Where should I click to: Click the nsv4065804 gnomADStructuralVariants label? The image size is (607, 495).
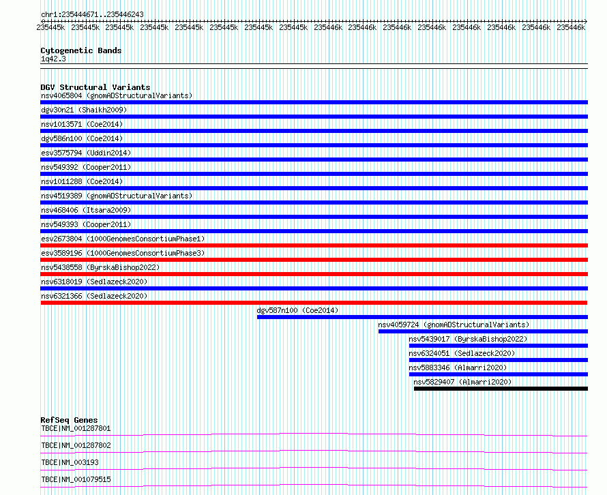117,95
